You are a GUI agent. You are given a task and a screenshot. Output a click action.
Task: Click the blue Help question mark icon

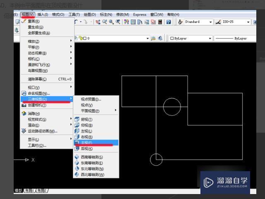point(169,22)
